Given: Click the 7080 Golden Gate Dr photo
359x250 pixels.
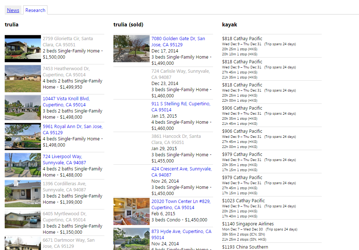Looking at the screenshot, I should pos(132,48).
